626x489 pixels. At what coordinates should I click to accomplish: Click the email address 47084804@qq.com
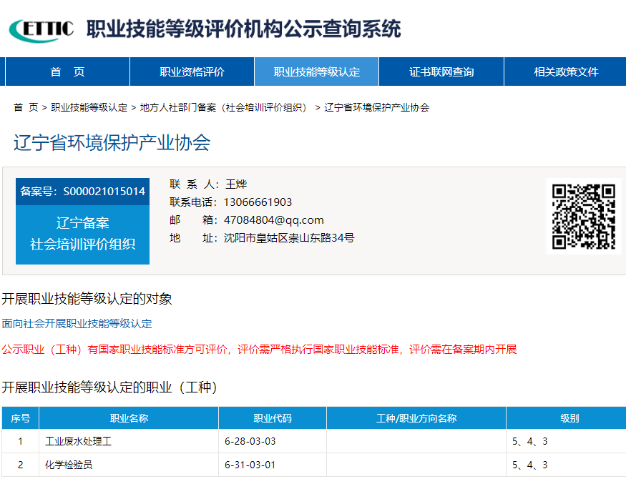[273, 220]
